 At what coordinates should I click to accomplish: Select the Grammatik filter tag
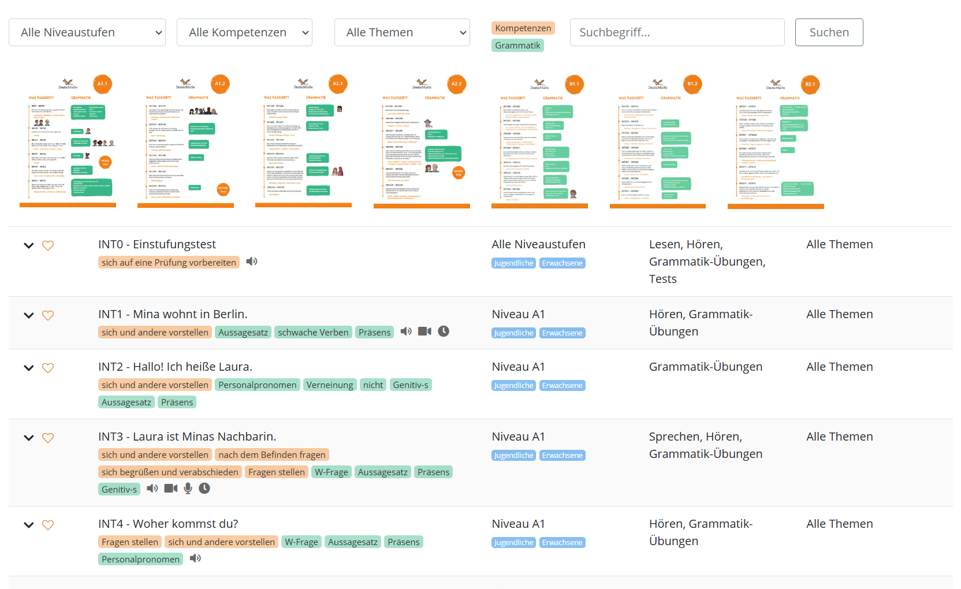[x=517, y=46]
